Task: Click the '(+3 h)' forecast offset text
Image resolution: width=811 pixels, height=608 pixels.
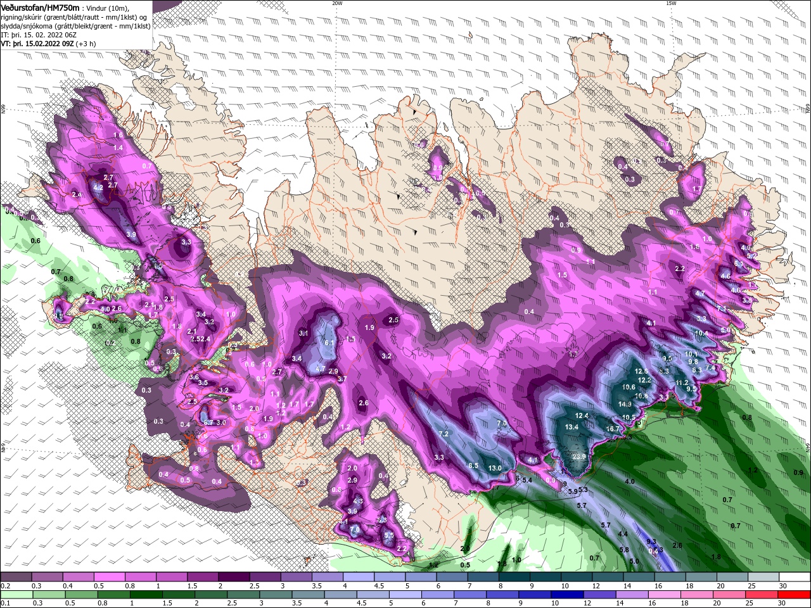Action: pyautogui.click(x=86, y=44)
